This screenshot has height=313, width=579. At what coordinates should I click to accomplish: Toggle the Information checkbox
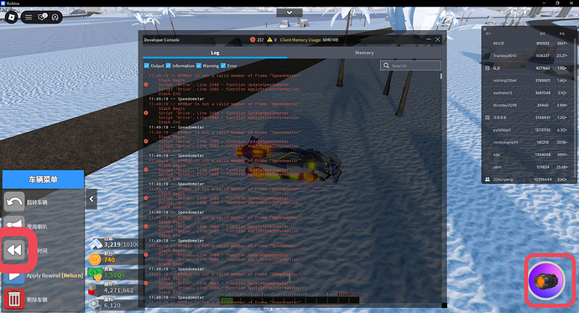click(169, 65)
